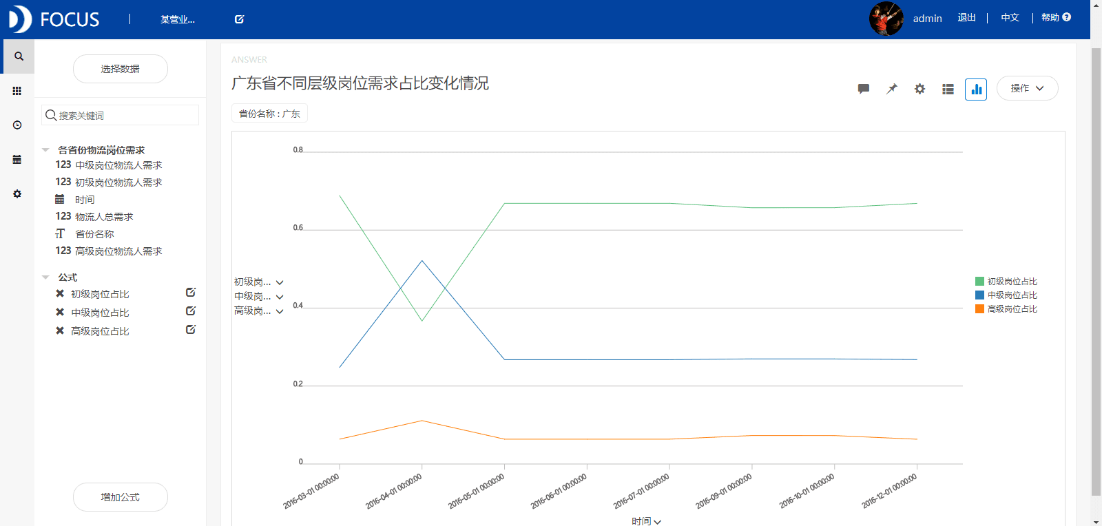This screenshot has height=526, width=1102.
Task: Open chart configuration gear icon
Action: pos(919,89)
